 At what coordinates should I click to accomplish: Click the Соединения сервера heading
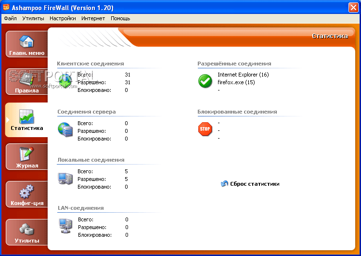(87, 112)
